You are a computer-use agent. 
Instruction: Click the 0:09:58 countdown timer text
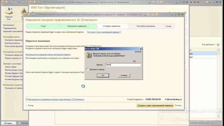(x=138, y=52)
